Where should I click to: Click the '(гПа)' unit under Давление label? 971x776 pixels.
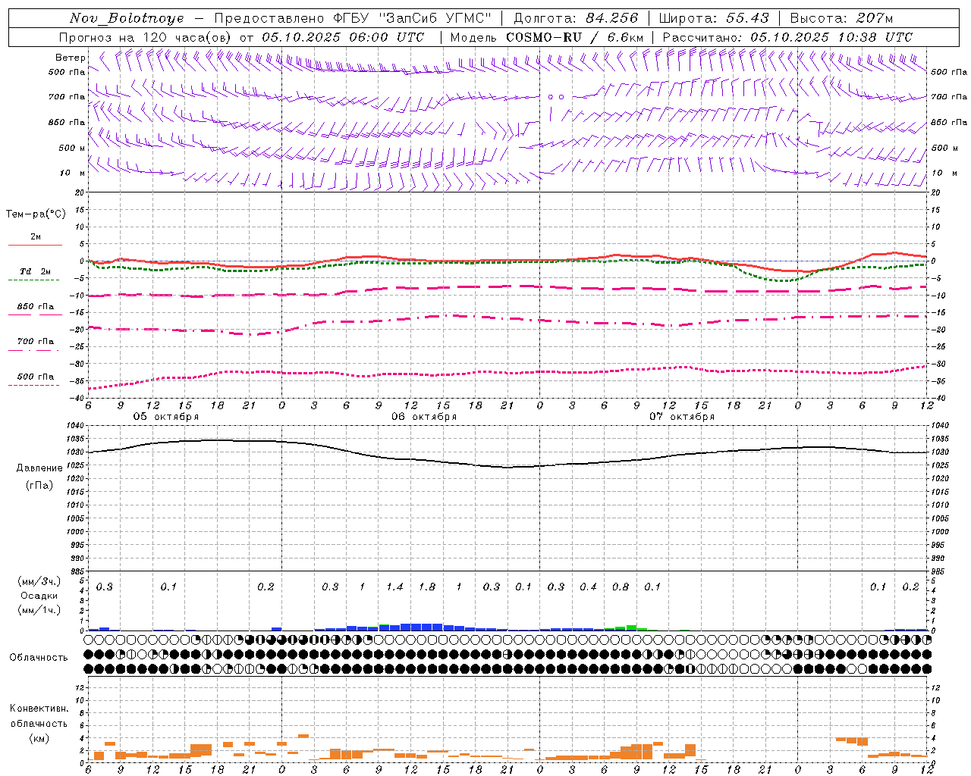[39, 485]
